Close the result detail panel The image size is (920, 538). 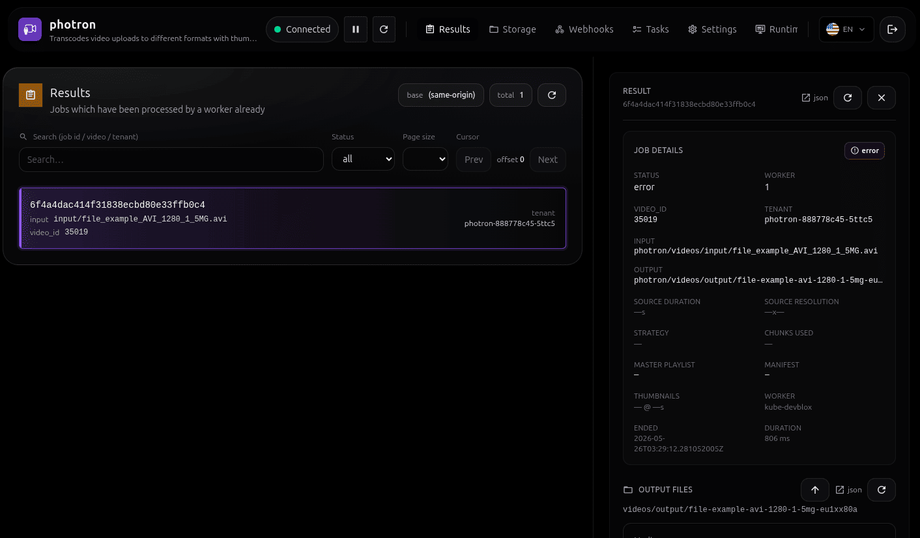(882, 98)
